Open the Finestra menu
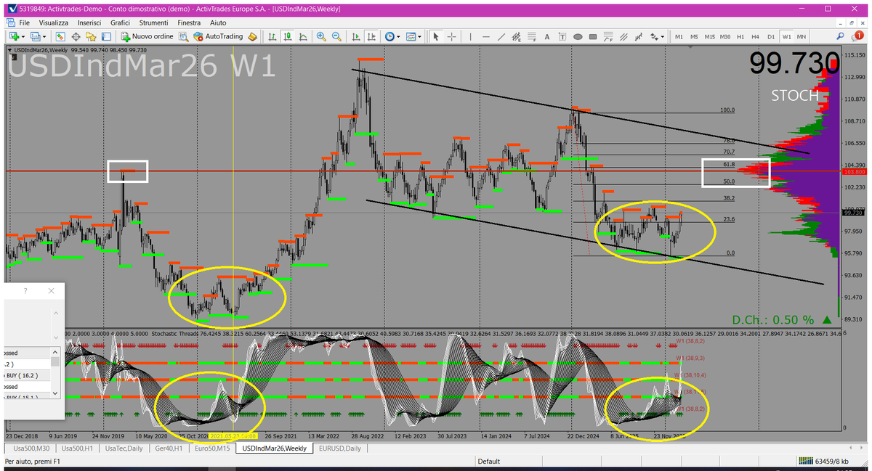Viewport: 872px width, 471px height. click(x=189, y=22)
